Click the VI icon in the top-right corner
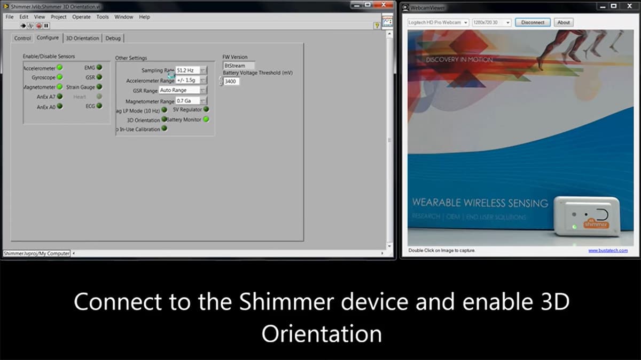This screenshot has height=360, width=641. 388,21
